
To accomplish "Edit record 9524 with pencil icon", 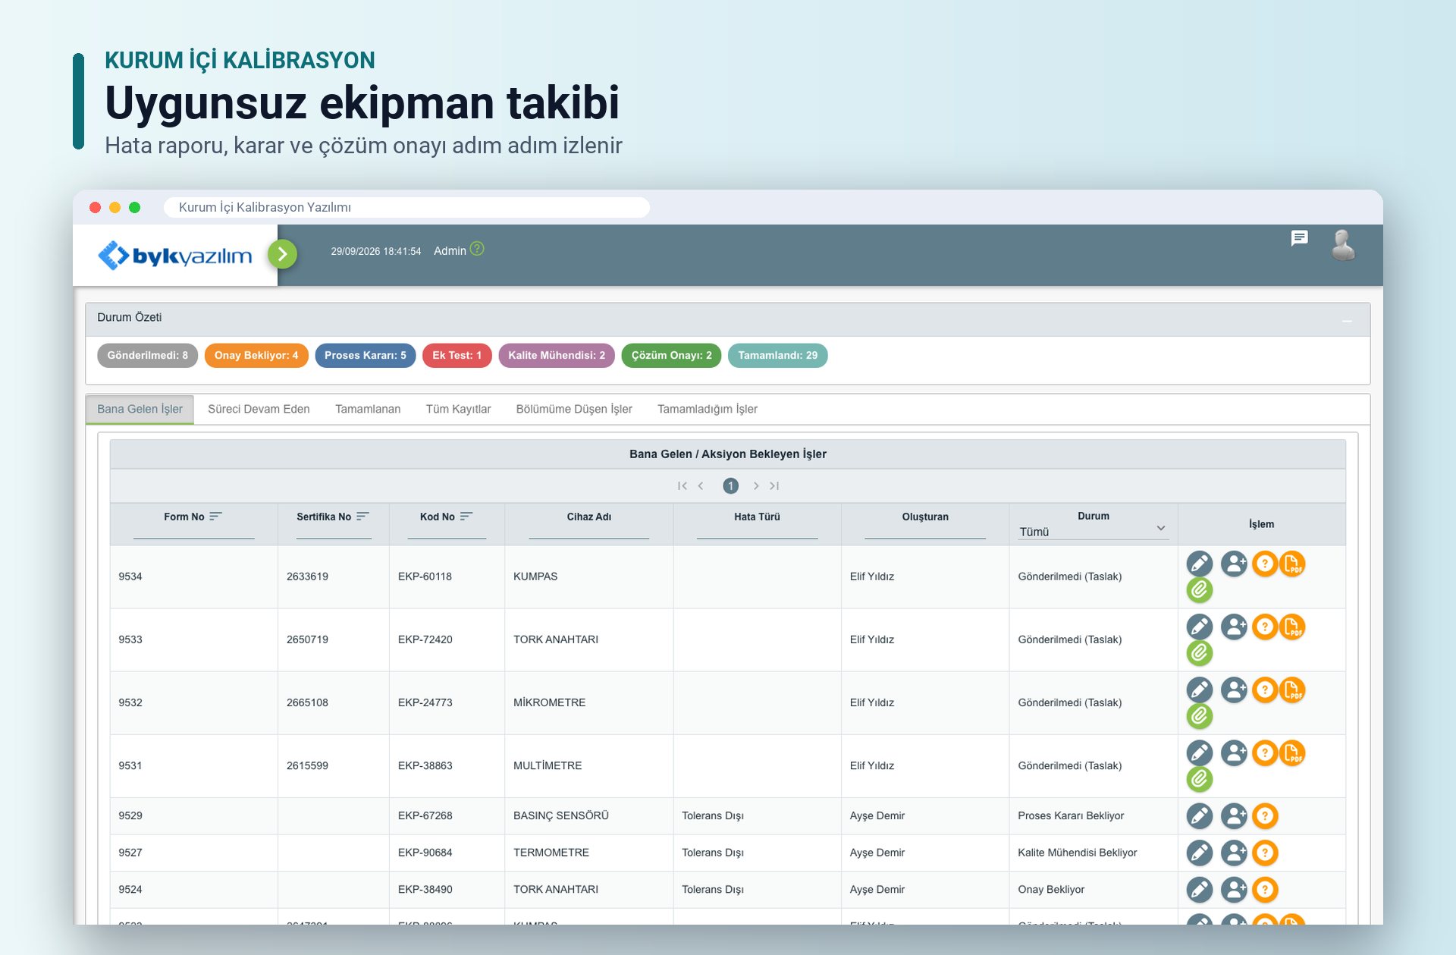I will 1199,889.
